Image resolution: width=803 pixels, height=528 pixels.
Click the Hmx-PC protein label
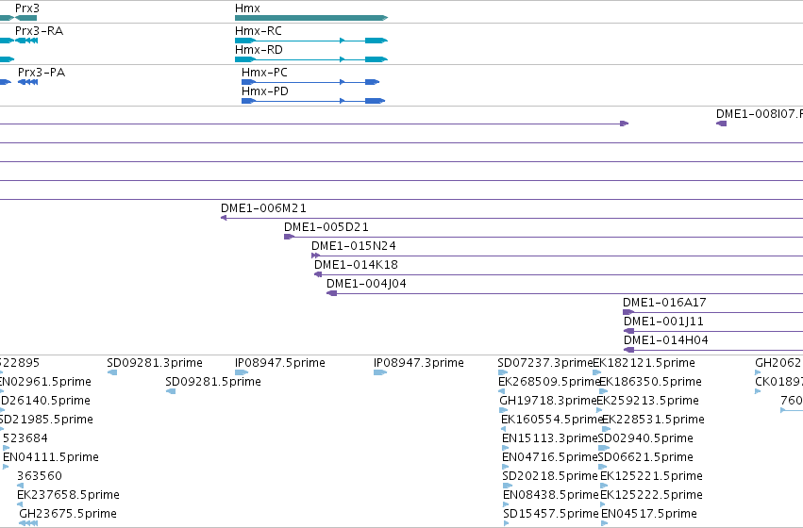click(x=264, y=73)
